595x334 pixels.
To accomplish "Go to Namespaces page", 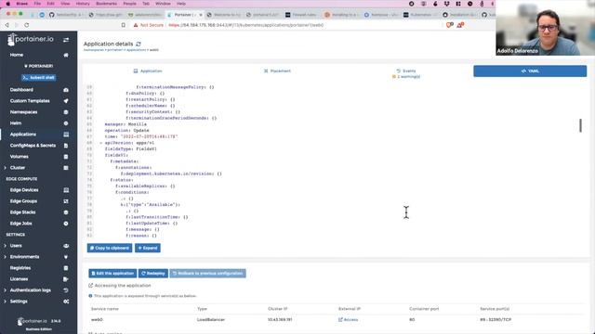I will tap(23, 112).
